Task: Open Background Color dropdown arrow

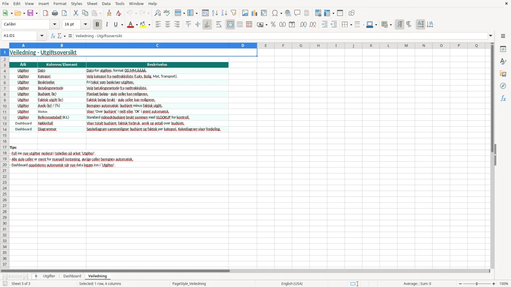Action: [149, 24]
